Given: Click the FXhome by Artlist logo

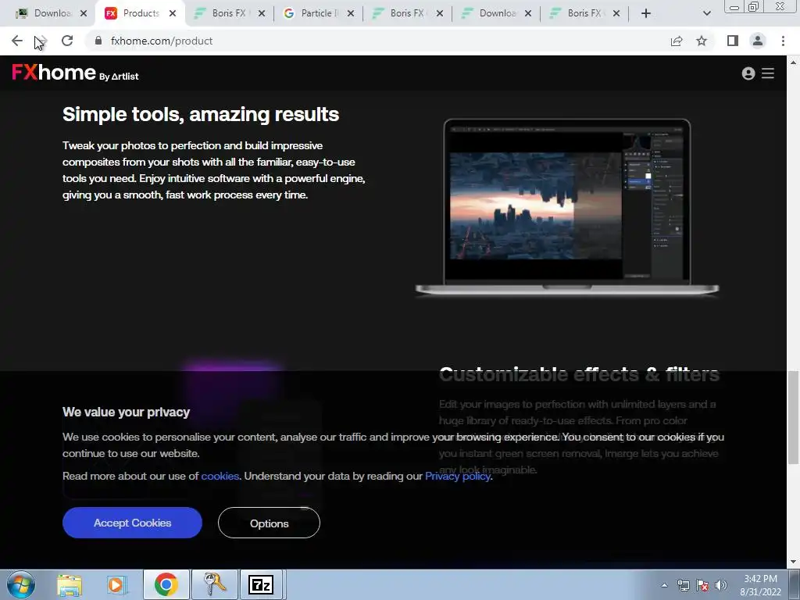Looking at the screenshot, I should click(x=75, y=73).
